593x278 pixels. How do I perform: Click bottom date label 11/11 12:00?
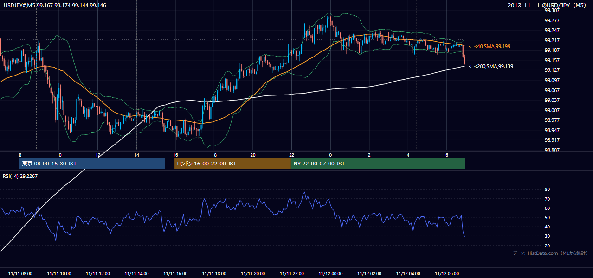click(98, 274)
